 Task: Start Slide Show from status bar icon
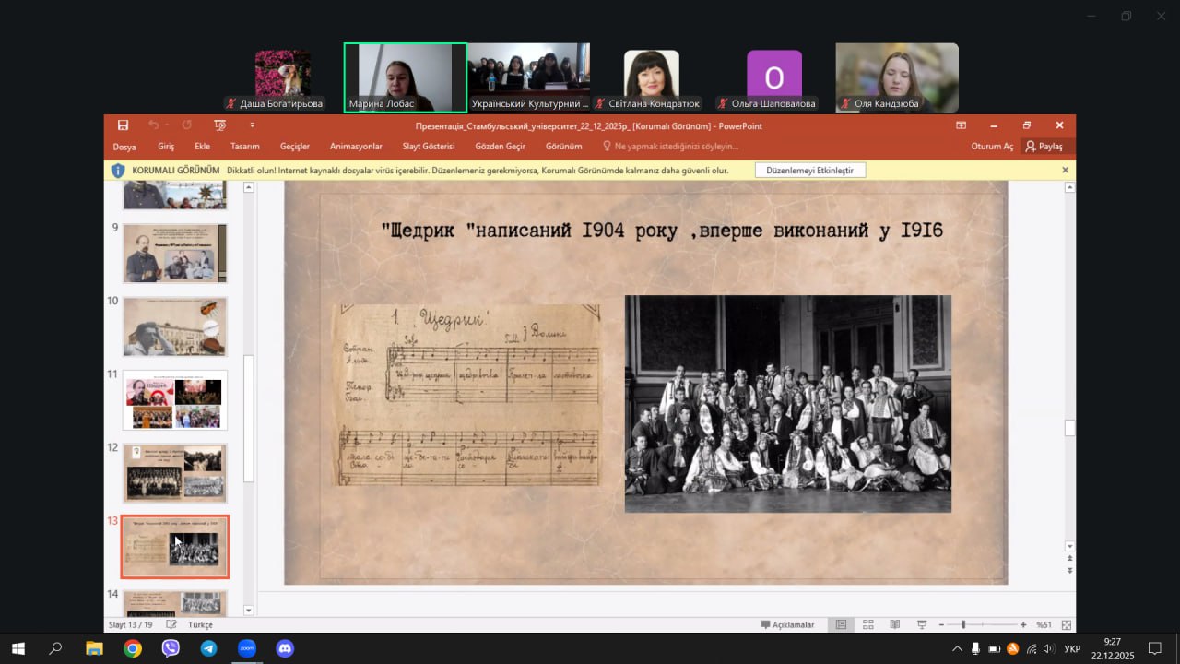[x=922, y=624]
